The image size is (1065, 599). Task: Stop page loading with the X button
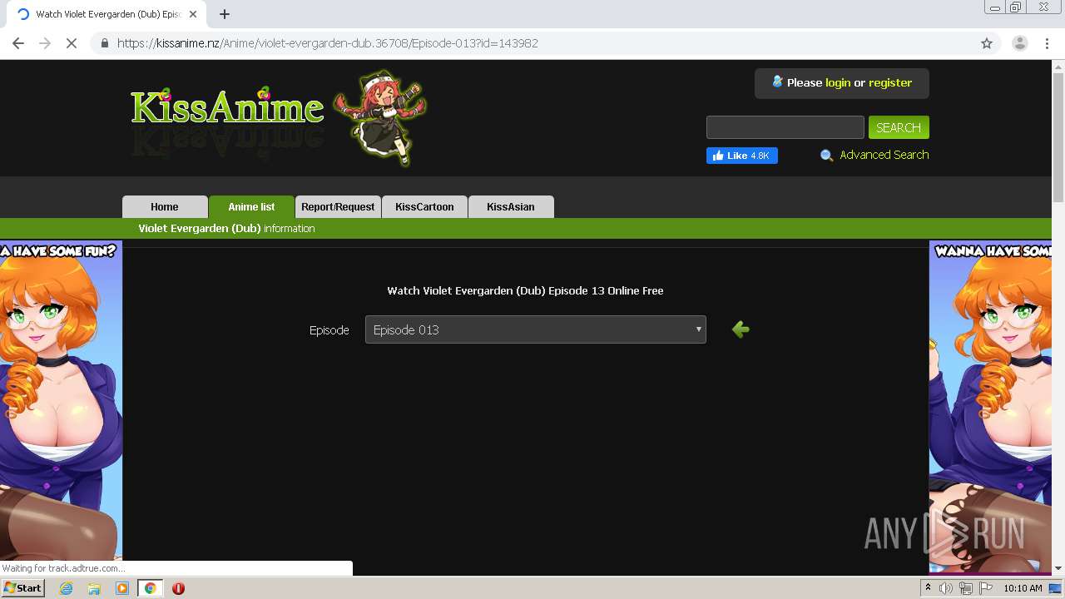(x=72, y=43)
